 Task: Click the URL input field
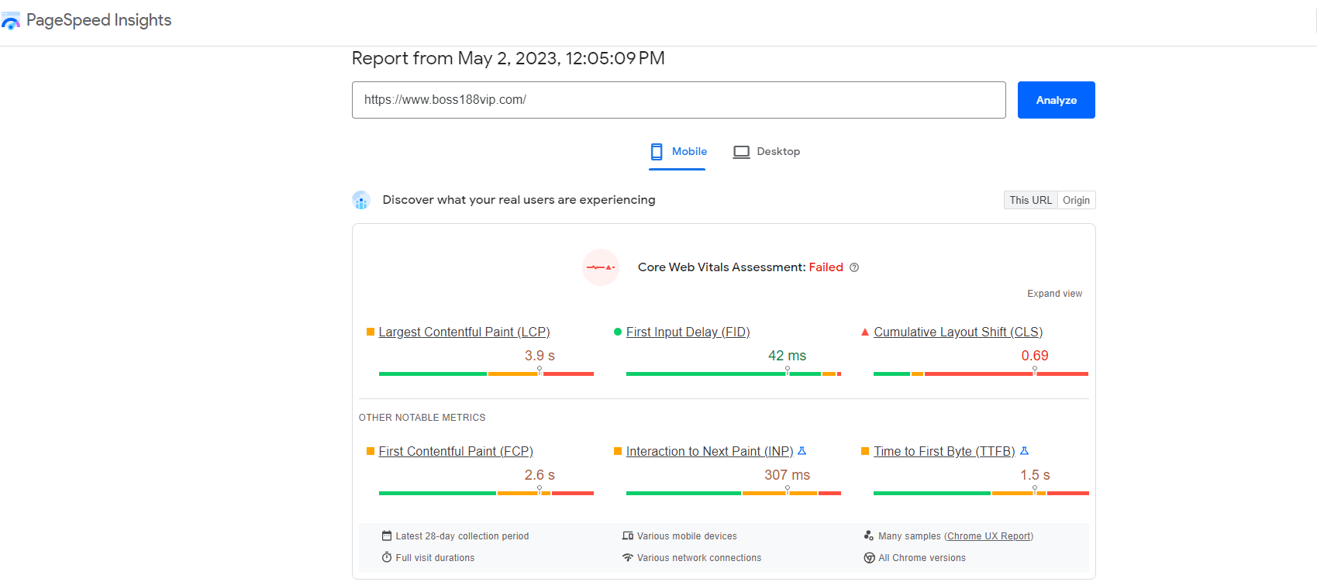coord(678,100)
